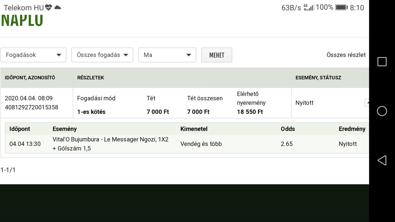
Task: Open the Összes fogadás filter dropdown
Action: [x=102, y=55]
